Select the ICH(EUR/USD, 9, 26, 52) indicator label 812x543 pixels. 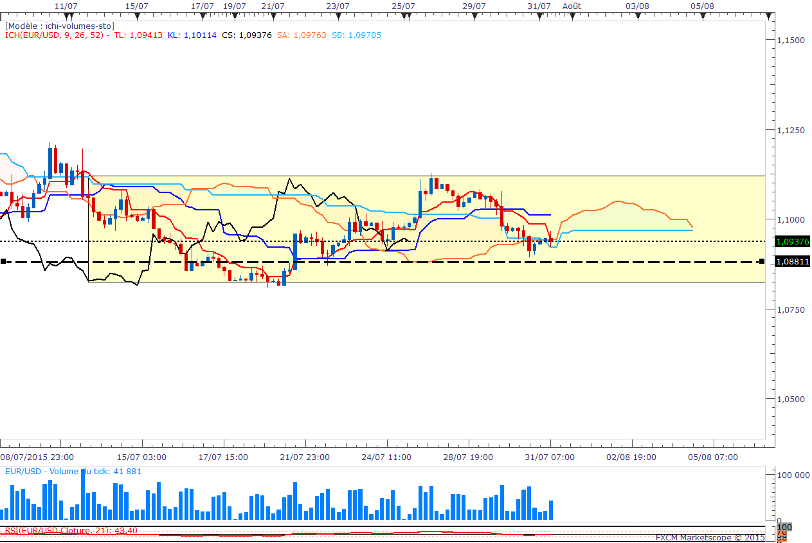click(54, 35)
